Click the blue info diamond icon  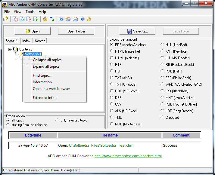click(x=82, y=19)
